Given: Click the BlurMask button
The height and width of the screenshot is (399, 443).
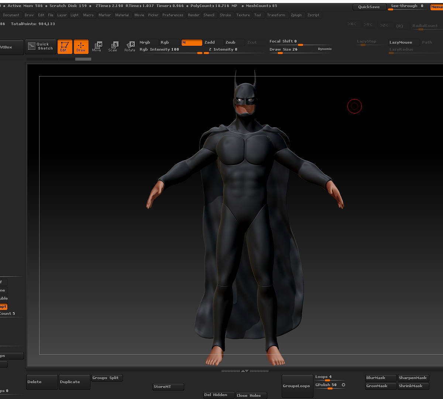Looking at the screenshot, I should [381, 378].
